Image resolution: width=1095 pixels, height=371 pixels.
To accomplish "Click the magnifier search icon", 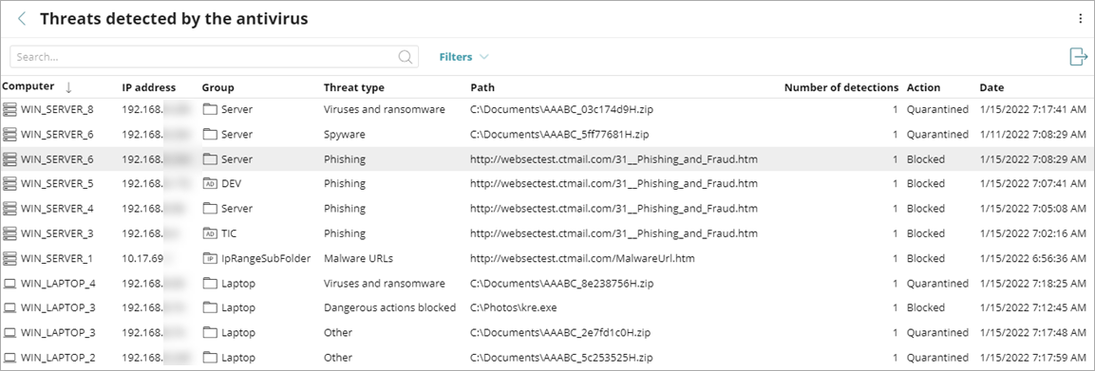I will click(405, 57).
